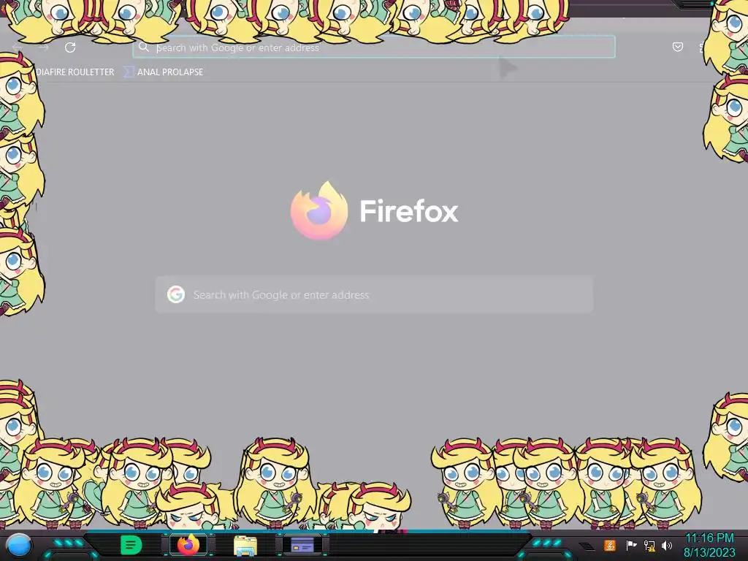Click the Firefox logo on new tab
748x561 pixels.
[x=319, y=210]
